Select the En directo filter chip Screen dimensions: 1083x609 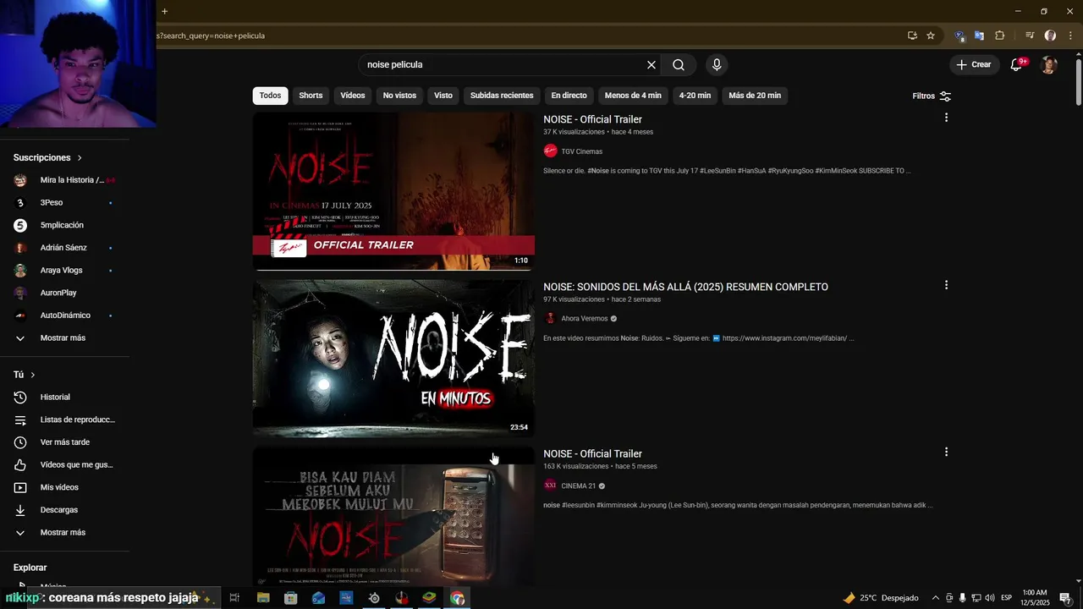[x=569, y=96]
